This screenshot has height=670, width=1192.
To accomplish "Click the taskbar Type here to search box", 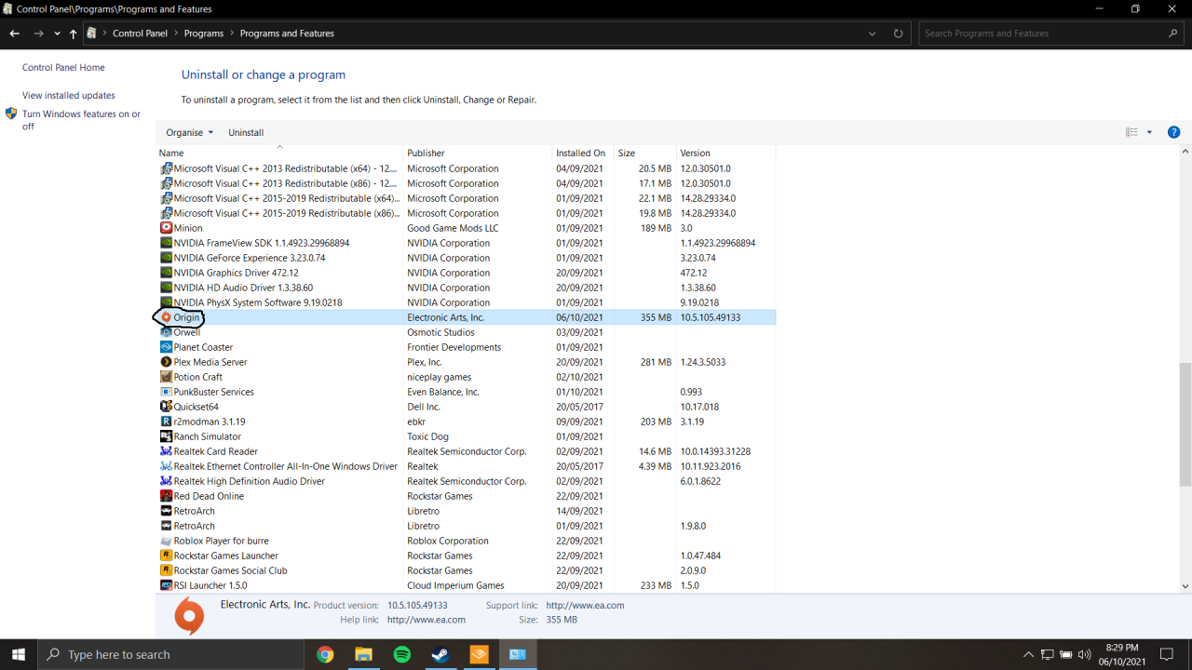I will 171,654.
